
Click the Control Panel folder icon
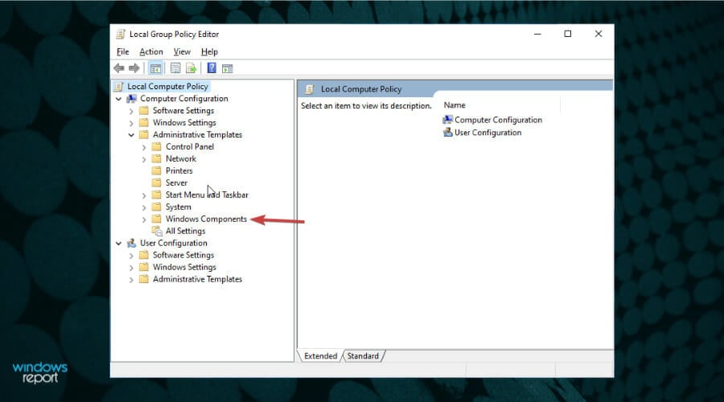pos(157,147)
